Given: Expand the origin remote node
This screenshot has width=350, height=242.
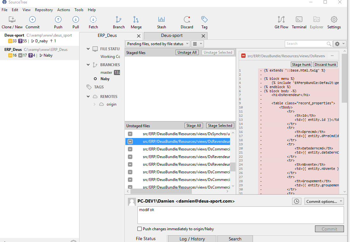Looking at the screenshot, I should point(94,104).
